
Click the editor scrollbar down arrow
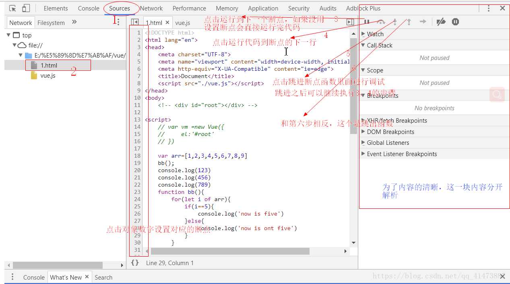pyautogui.click(x=353, y=243)
